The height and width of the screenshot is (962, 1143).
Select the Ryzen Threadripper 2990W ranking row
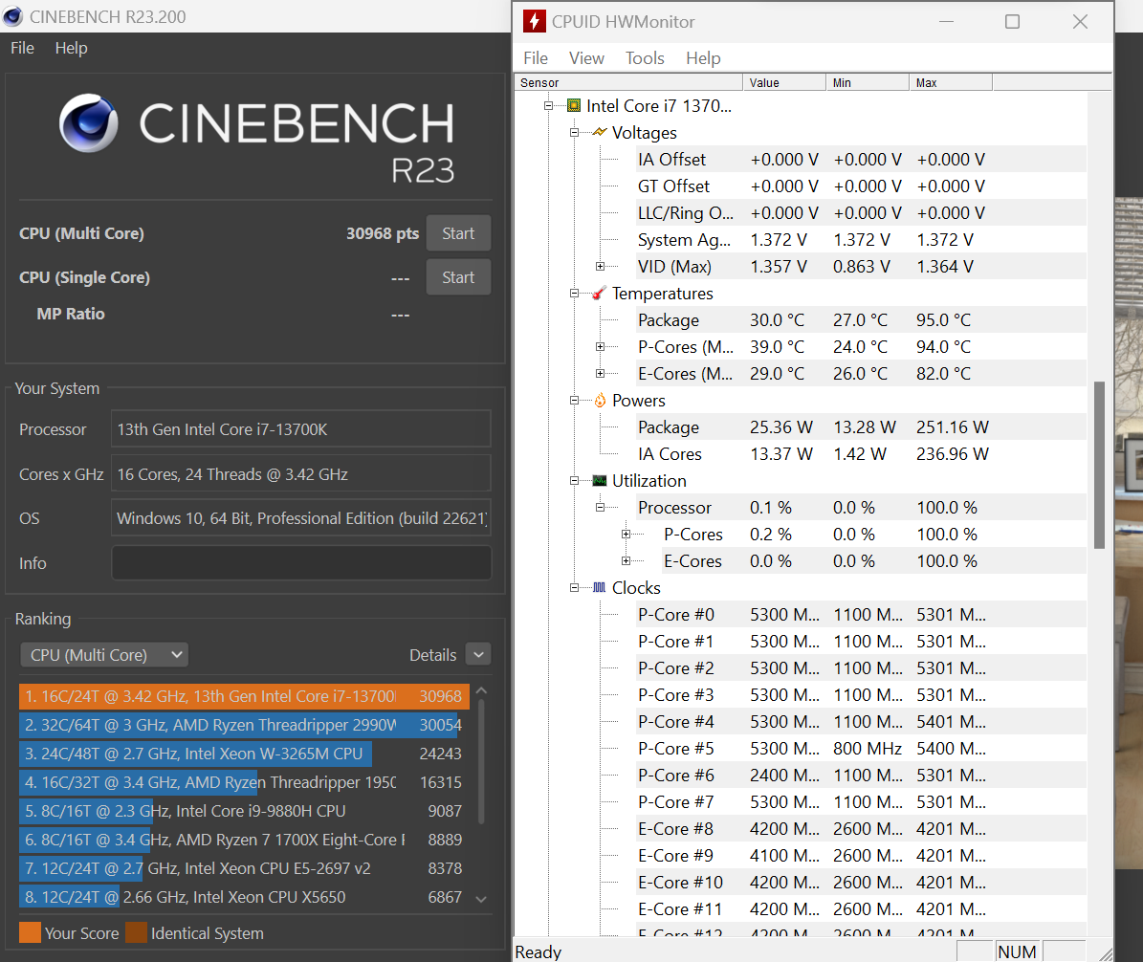point(244,725)
